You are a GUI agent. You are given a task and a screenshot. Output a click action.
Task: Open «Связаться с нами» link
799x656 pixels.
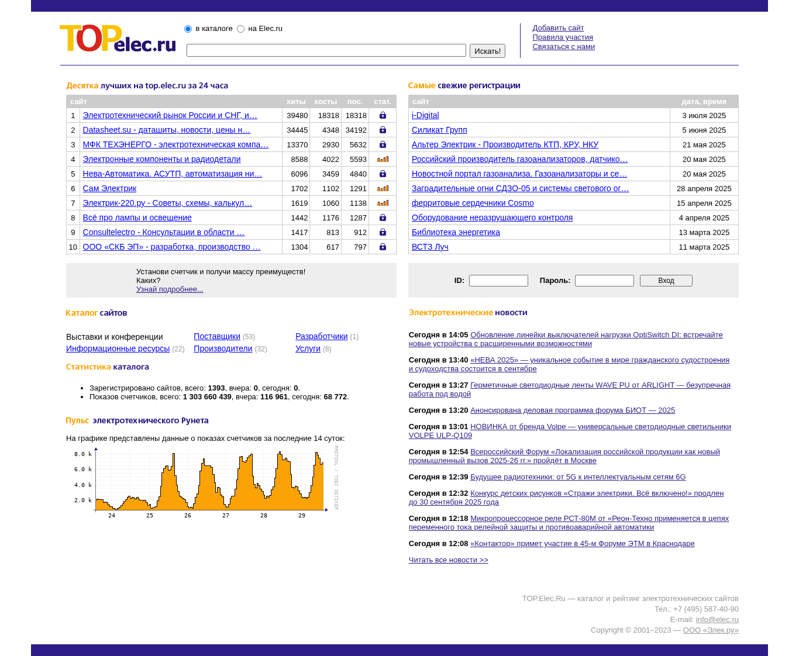point(563,47)
